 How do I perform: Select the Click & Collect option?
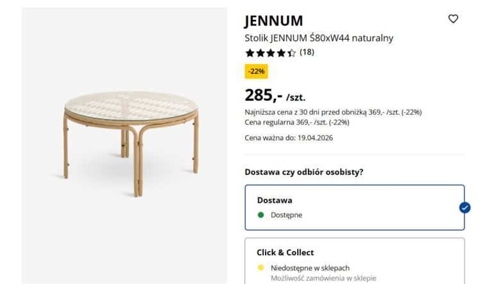point(354,260)
